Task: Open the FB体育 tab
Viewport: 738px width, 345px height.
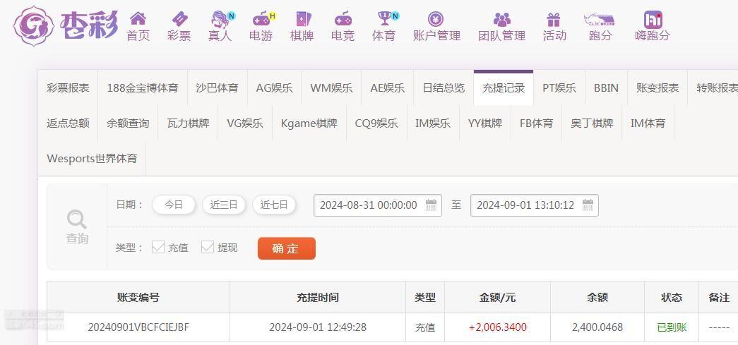Action: click(x=537, y=123)
